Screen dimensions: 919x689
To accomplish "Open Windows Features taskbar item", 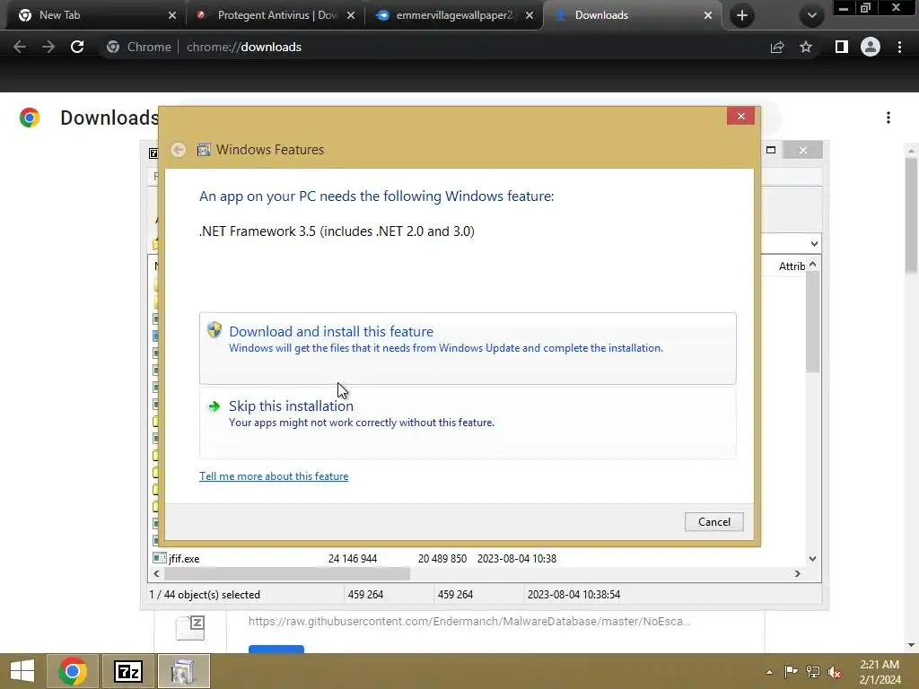I will (x=183, y=671).
